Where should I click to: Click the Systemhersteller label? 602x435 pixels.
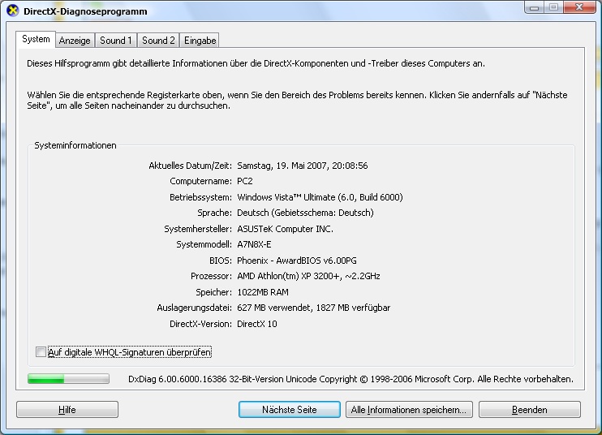(198, 229)
